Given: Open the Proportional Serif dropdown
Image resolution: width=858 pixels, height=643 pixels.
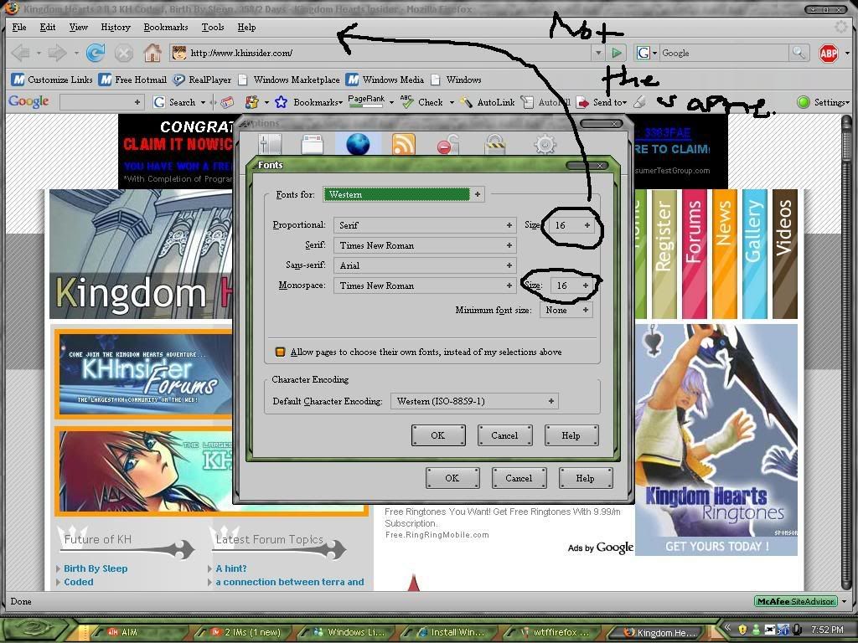Looking at the screenshot, I should (425, 224).
